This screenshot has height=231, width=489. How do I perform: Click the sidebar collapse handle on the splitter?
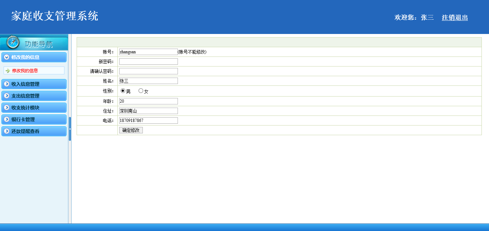tap(70, 129)
